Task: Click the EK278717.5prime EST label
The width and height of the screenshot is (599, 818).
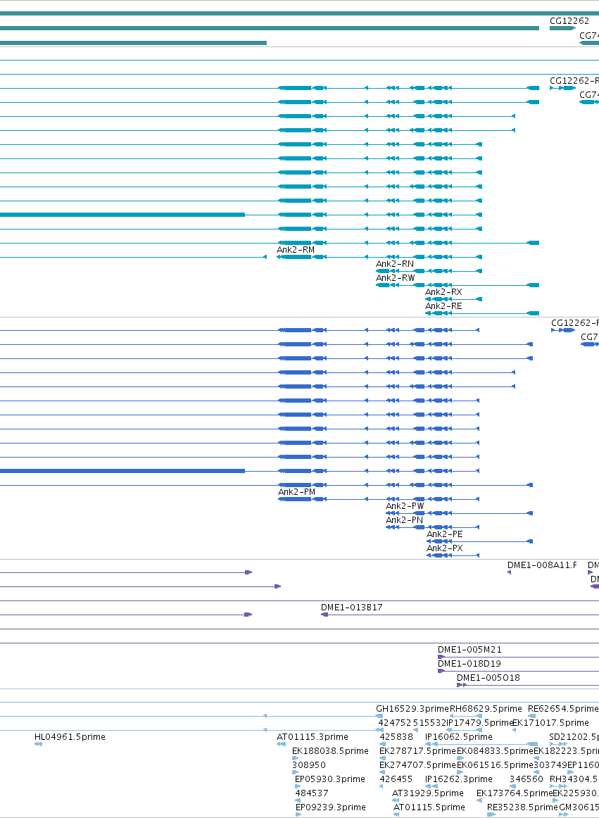Action: (417, 751)
